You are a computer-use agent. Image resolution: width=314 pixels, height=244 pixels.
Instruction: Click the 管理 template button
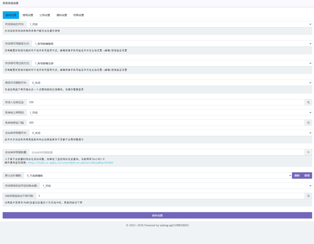tap(307, 175)
